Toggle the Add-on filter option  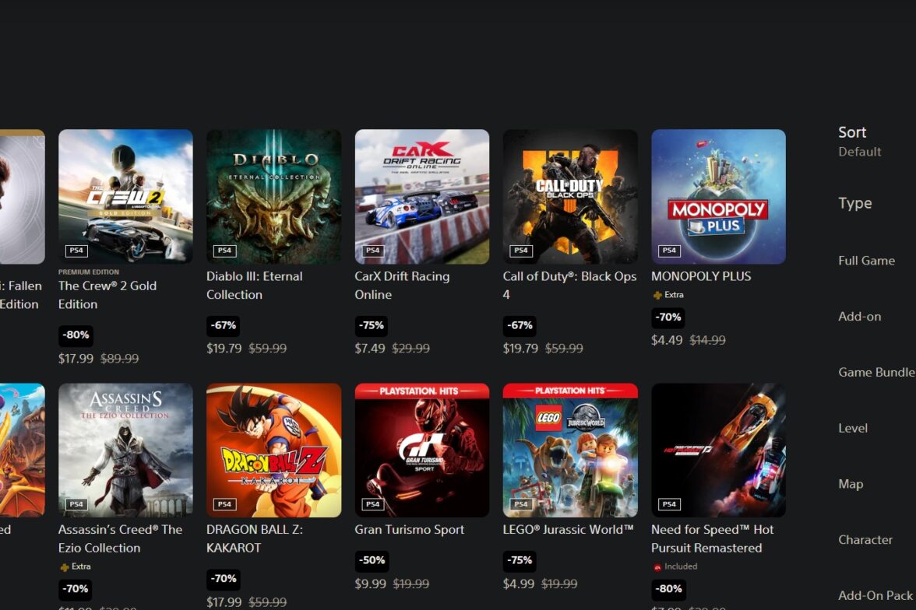click(x=859, y=317)
